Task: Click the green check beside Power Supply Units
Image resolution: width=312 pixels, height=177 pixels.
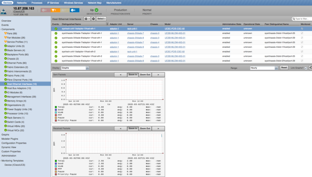Action: coord(5,109)
